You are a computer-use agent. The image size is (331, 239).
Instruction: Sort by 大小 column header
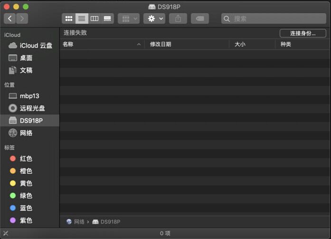tap(252, 44)
